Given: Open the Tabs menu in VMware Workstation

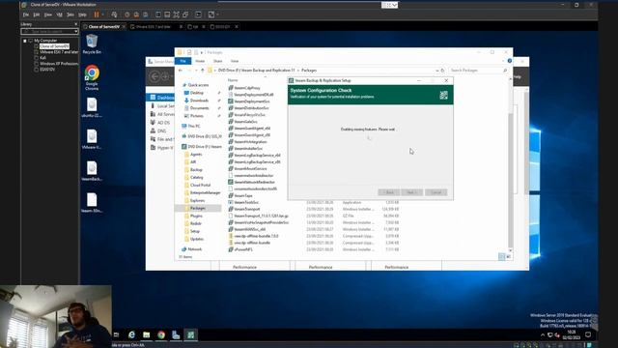Looking at the screenshot, I should pos(70,14).
